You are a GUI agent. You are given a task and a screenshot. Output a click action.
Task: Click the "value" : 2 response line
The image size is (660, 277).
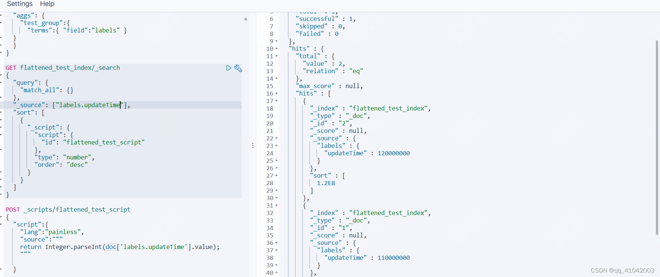click(324, 63)
